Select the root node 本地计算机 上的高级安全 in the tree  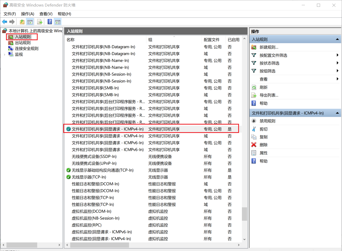[x=35, y=31]
